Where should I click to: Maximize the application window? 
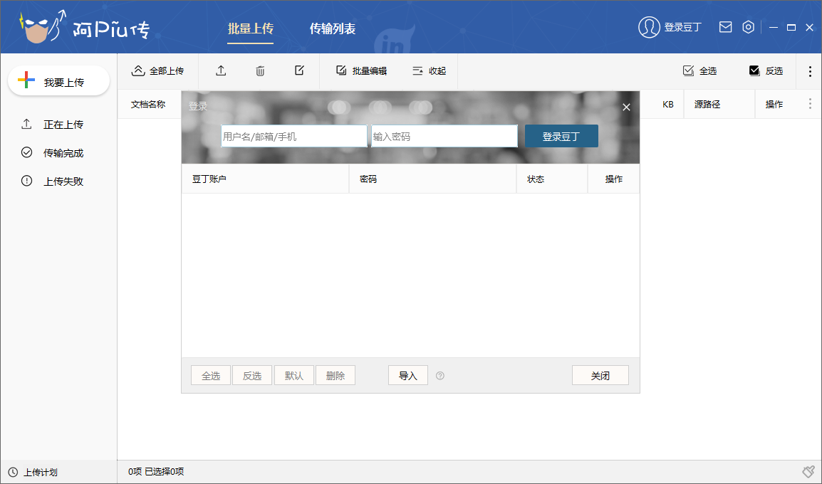tap(791, 27)
